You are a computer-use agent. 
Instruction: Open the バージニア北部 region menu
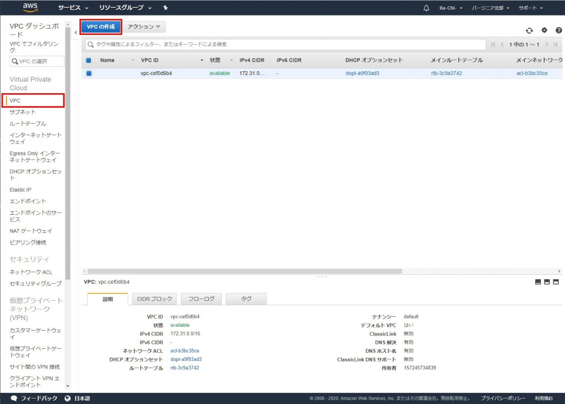491,8
